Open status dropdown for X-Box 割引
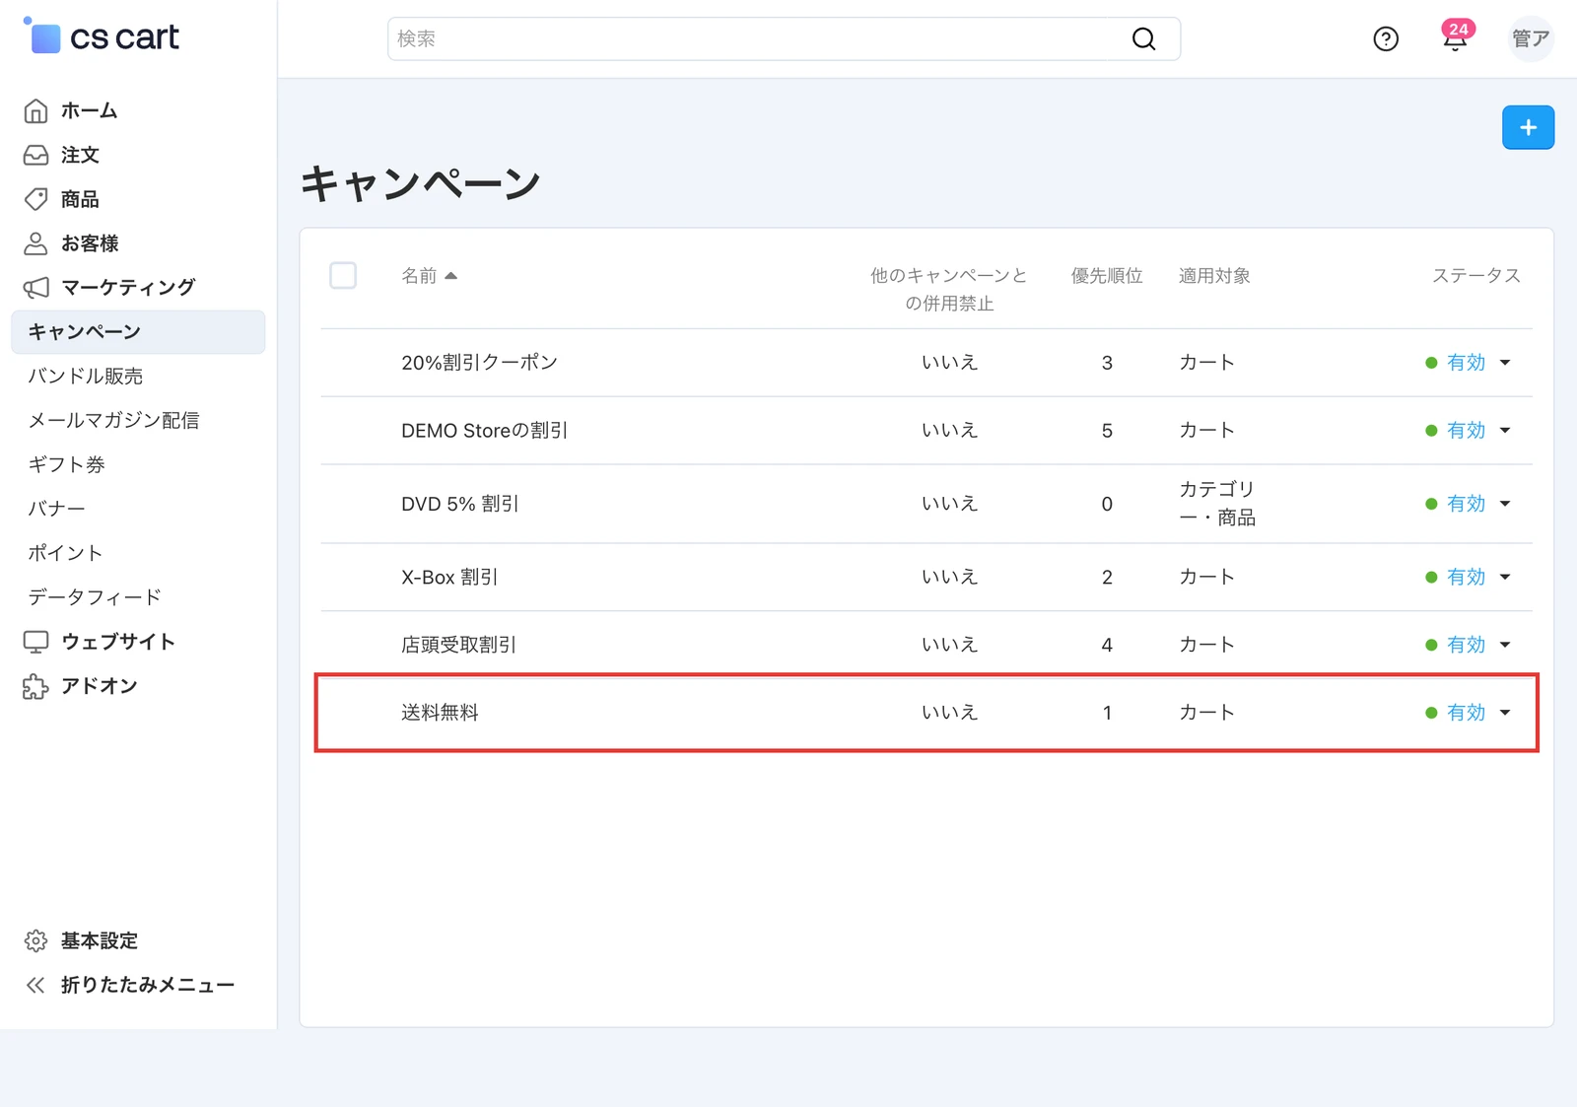 [x=1469, y=577]
